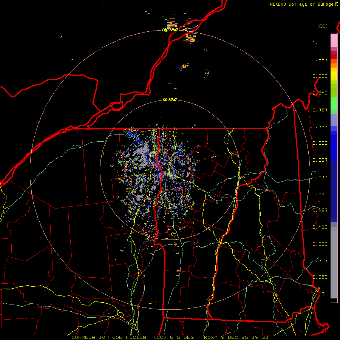Image resolution: width=340 pixels, height=340 pixels.
Task: Select the 0.467 scale value
Action: [320, 210]
